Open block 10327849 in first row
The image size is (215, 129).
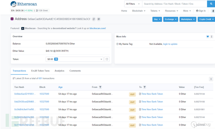point(44,94)
